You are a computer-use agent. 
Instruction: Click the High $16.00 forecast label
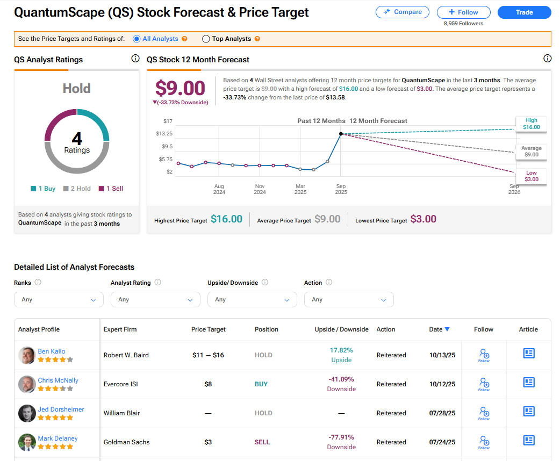pos(531,124)
